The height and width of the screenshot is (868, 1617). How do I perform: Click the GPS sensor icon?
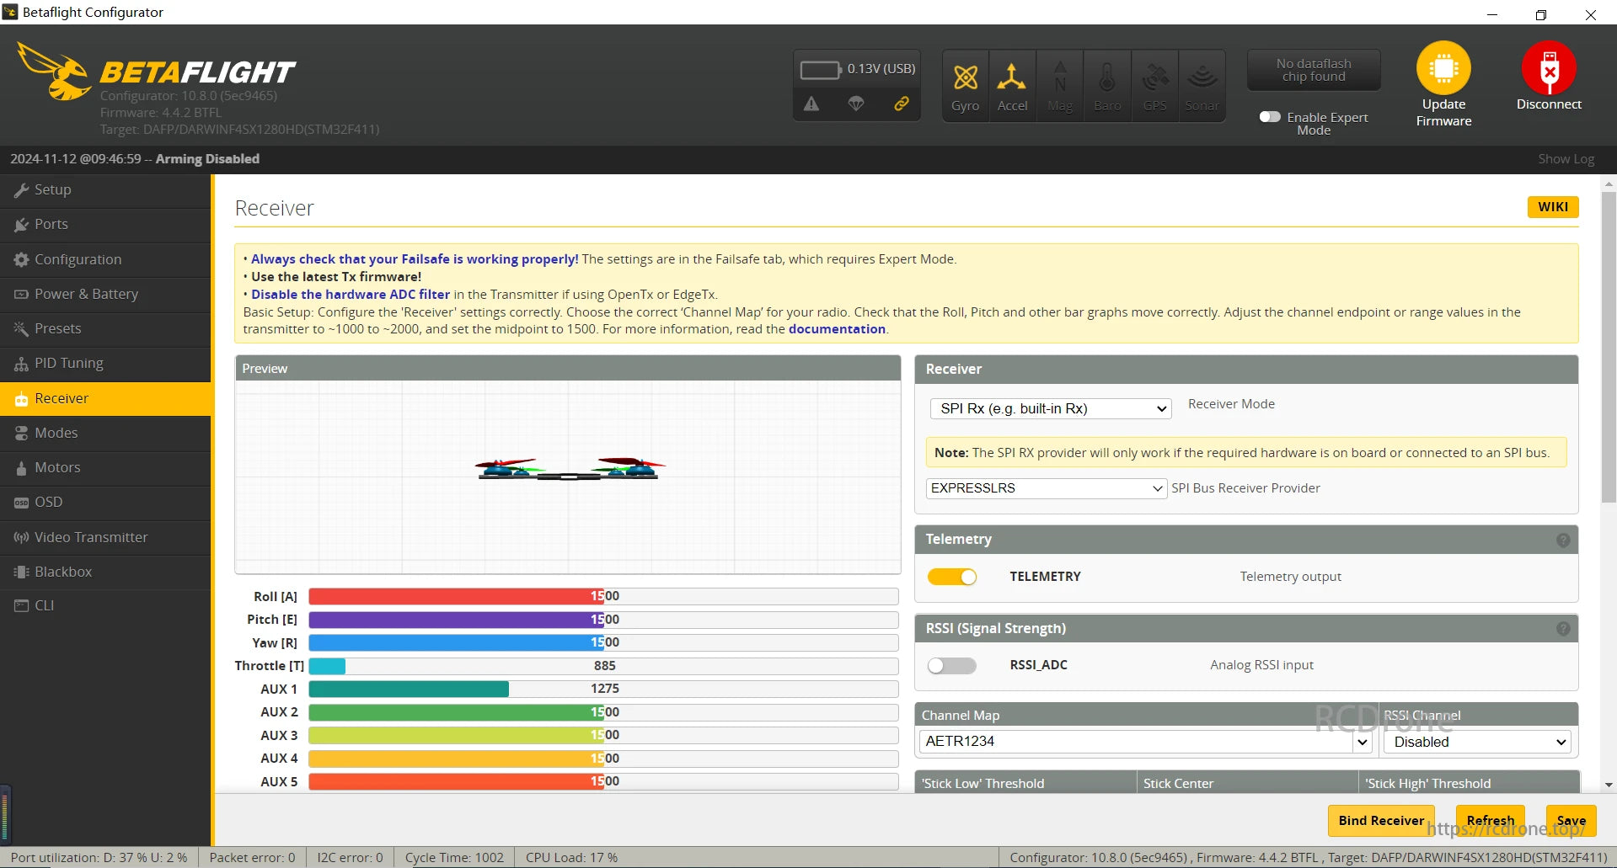click(1154, 84)
